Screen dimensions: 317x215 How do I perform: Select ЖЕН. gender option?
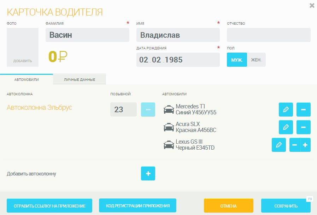pos(256,60)
